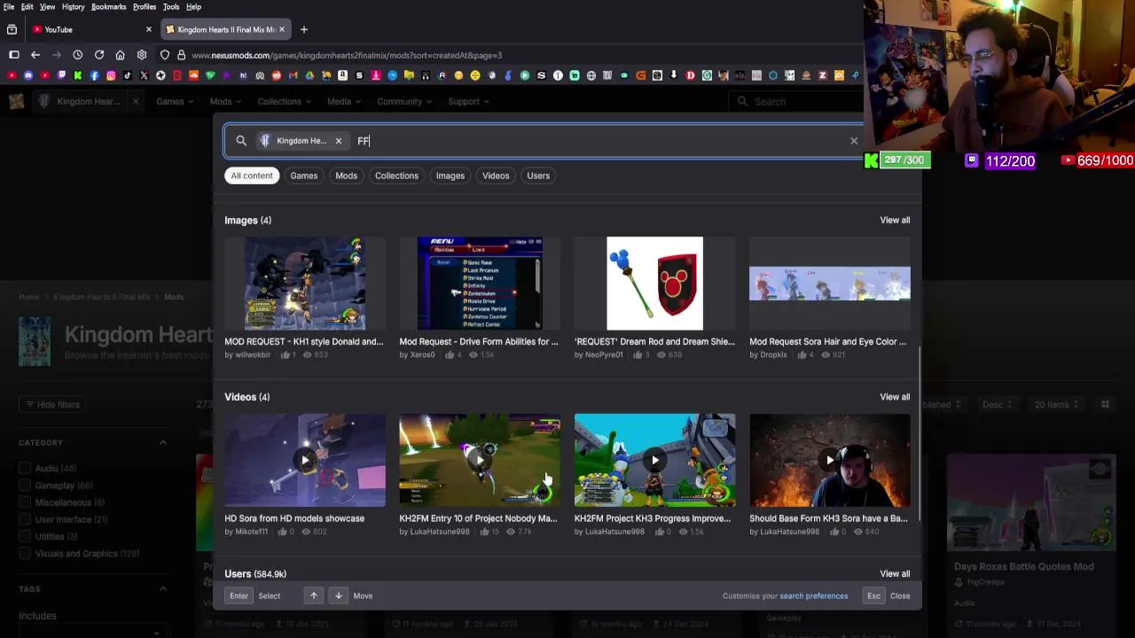
Task: Open browser history clock icon
Action: point(77,55)
